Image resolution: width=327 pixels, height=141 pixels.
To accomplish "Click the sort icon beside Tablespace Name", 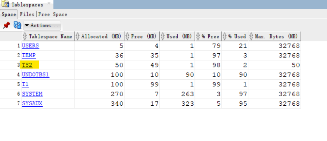I will pos(25,37).
